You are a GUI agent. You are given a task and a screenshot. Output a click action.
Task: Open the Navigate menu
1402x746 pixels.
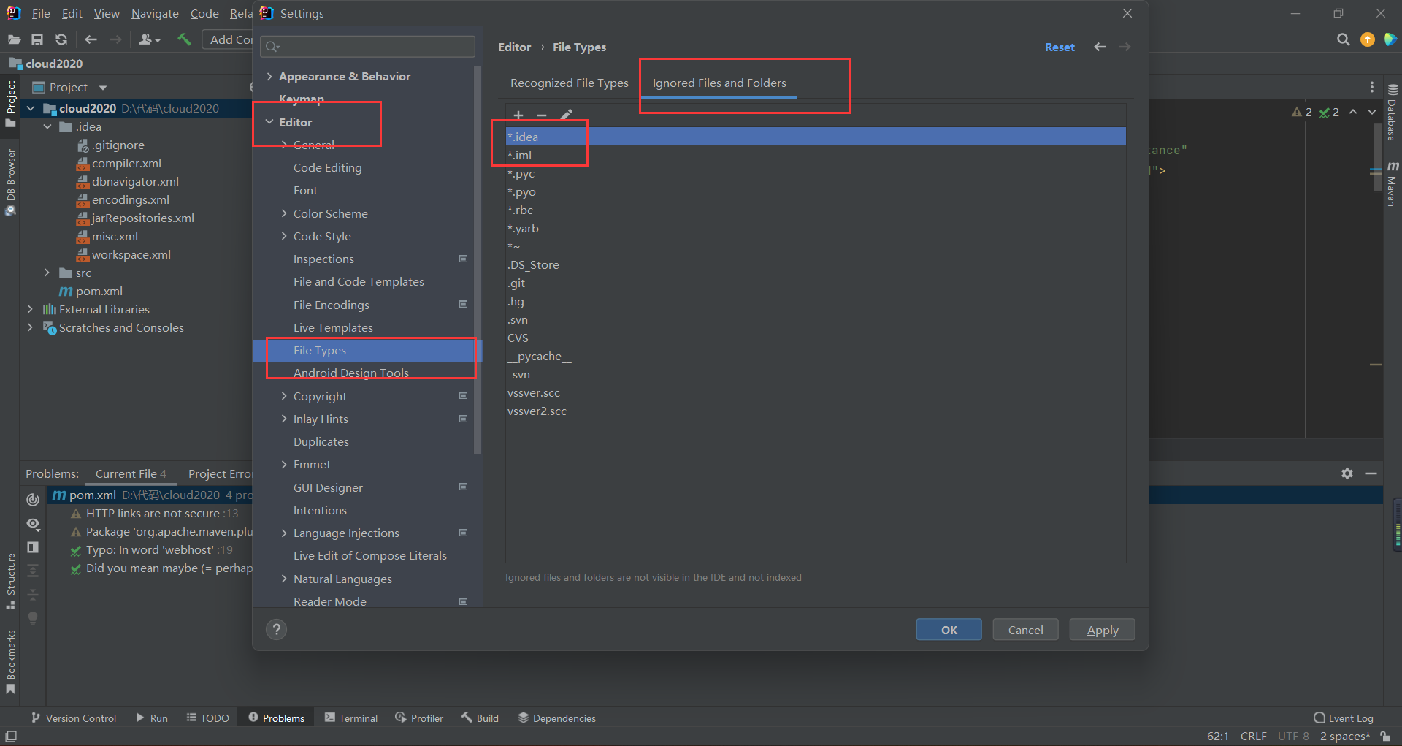155,13
